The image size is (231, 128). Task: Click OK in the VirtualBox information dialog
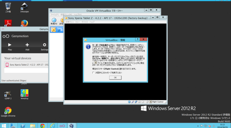pyautogui.click(x=115, y=77)
